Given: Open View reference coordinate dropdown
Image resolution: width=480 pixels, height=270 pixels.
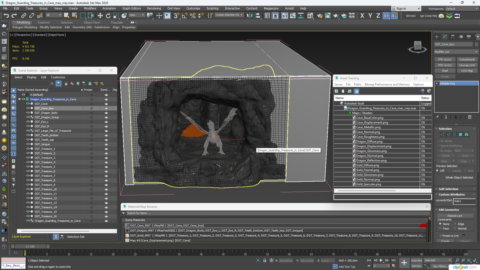Looking at the screenshot, I should 136,15.
